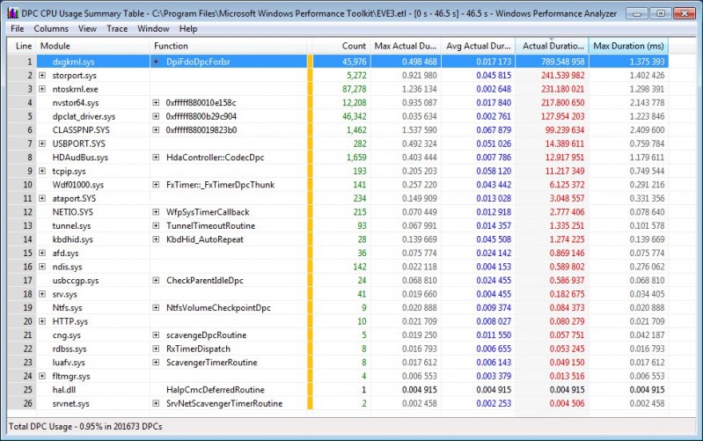
Task: Sort by Max Actual Duration column header
Action: (406, 46)
